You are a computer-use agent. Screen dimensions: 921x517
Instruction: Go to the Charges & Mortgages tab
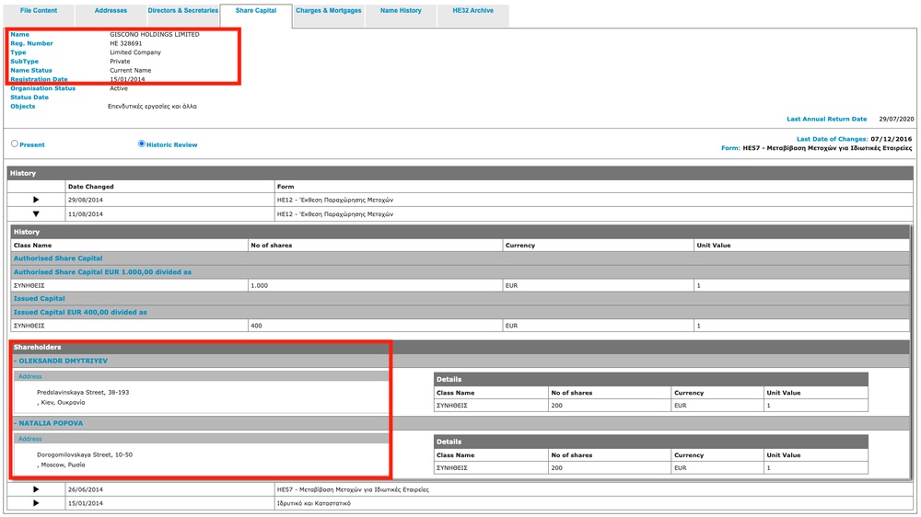click(x=328, y=11)
